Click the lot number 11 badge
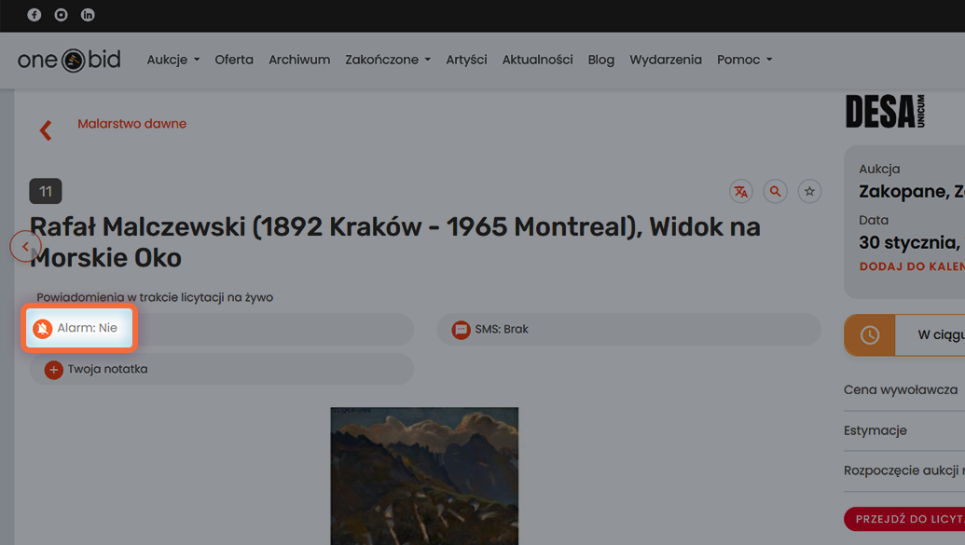Image resolution: width=965 pixels, height=545 pixels. (x=46, y=191)
